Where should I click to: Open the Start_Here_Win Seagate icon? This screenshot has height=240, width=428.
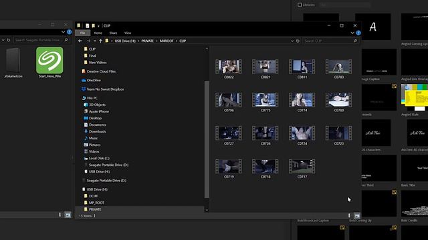(49, 63)
